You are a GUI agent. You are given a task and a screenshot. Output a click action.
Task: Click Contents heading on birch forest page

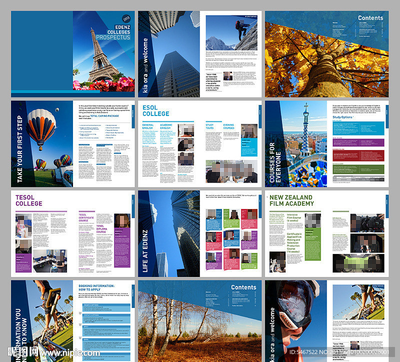click(x=243, y=287)
